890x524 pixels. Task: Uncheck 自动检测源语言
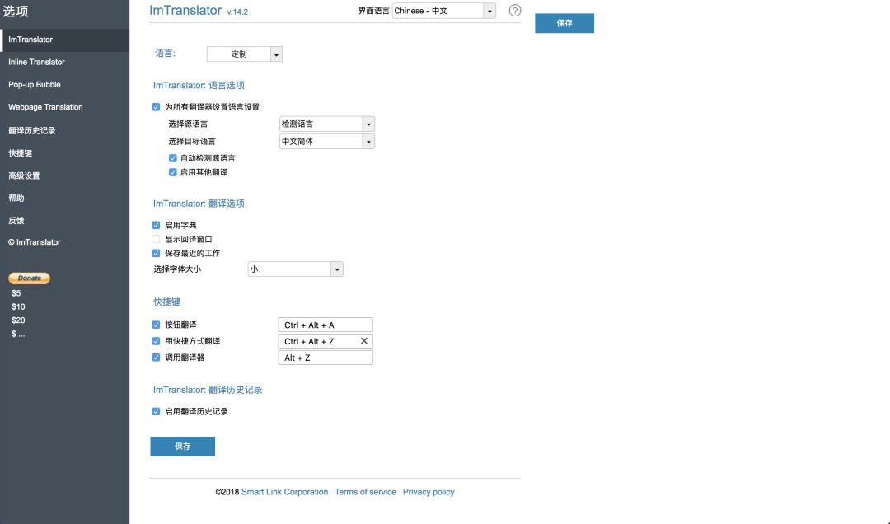coord(172,158)
